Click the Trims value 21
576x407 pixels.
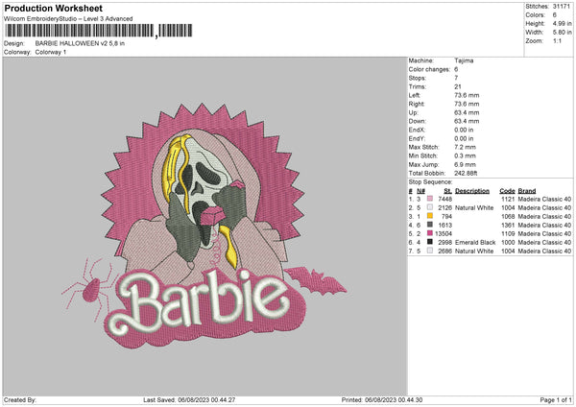[x=458, y=86]
